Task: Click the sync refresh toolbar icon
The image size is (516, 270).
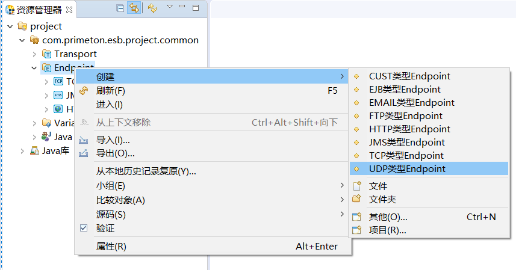Action: [x=152, y=8]
